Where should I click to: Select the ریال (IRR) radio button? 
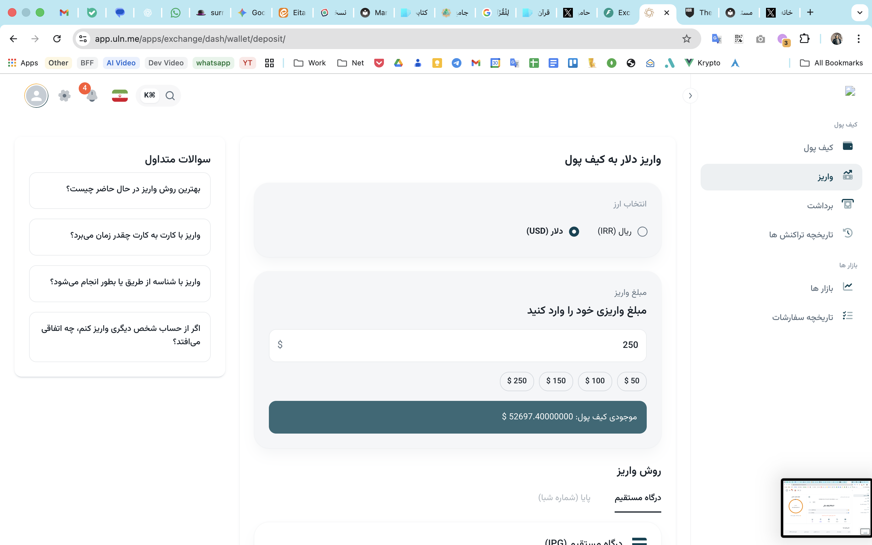point(642,231)
